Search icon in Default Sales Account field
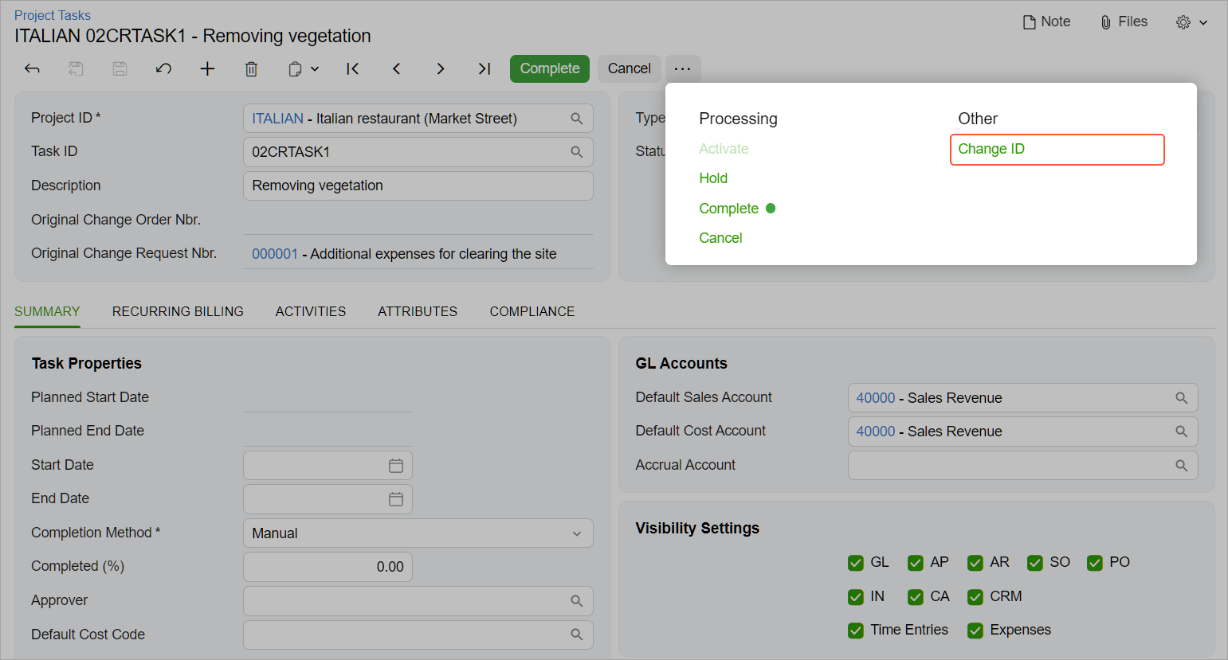The width and height of the screenshot is (1228, 660). click(1182, 398)
